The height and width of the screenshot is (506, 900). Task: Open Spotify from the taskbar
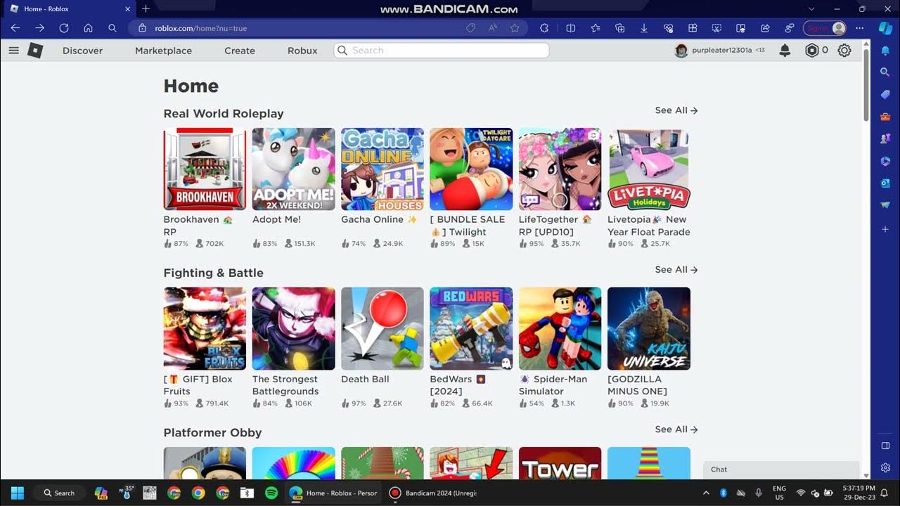click(x=271, y=493)
